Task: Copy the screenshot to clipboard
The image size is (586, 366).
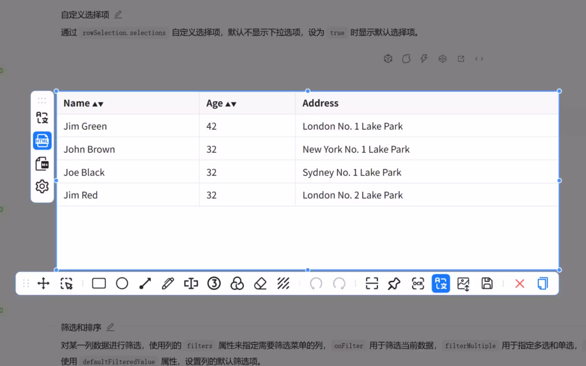Action: pyautogui.click(x=542, y=283)
